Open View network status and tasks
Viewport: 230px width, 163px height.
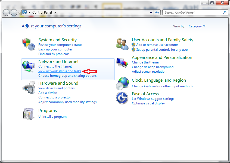[x=60, y=71]
